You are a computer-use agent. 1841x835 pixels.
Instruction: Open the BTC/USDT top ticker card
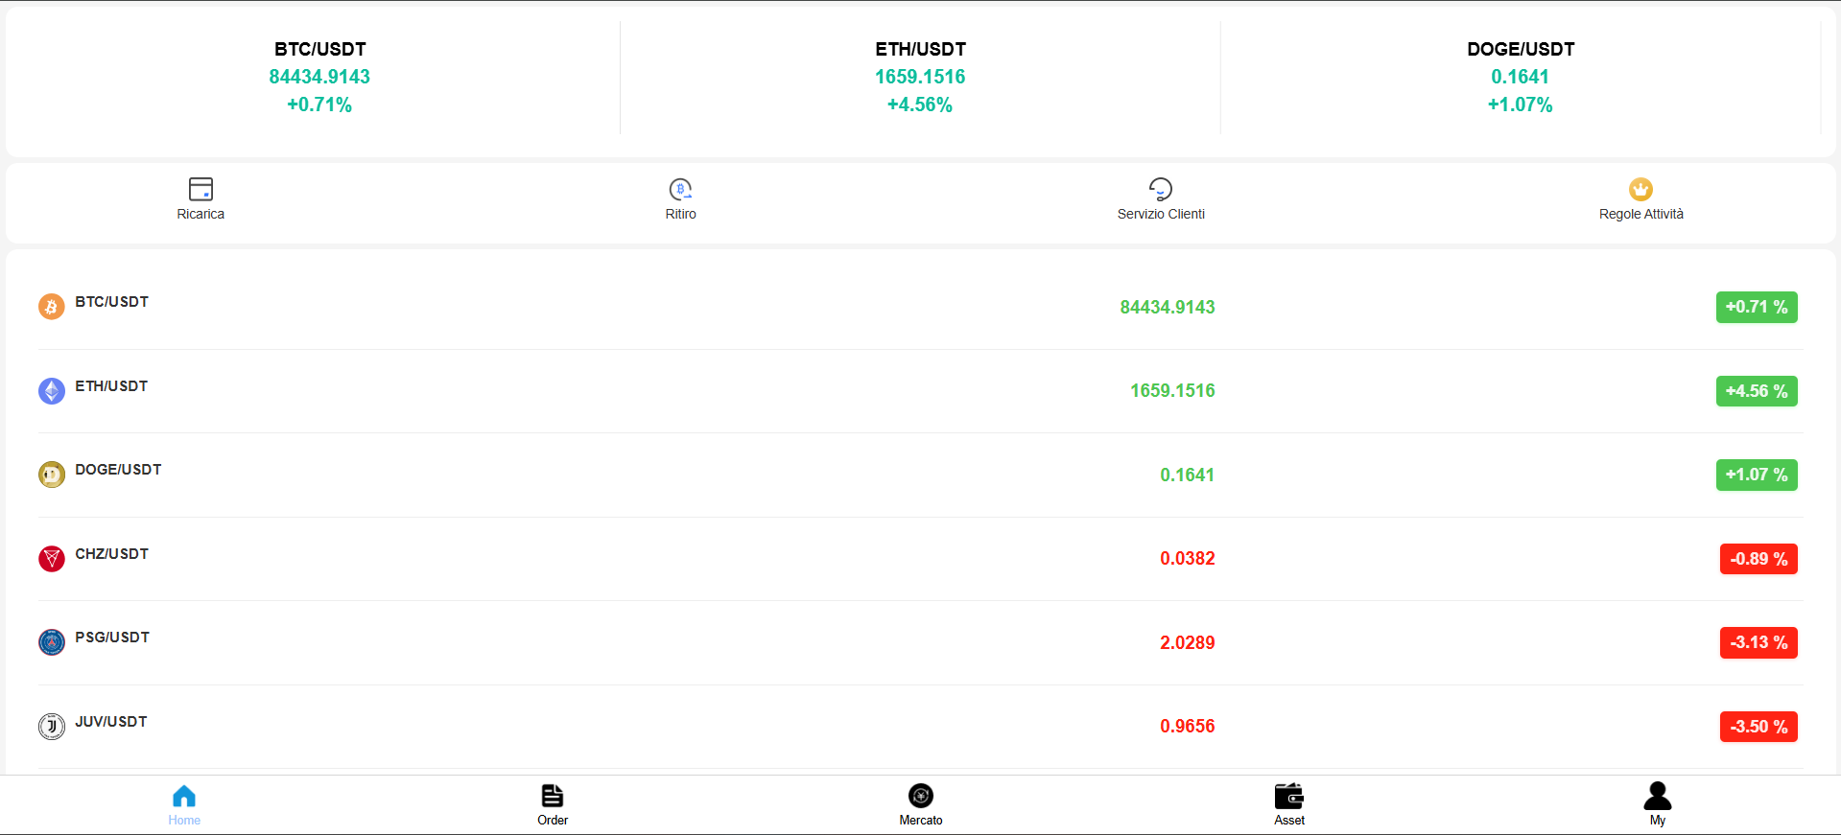[319, 78]
